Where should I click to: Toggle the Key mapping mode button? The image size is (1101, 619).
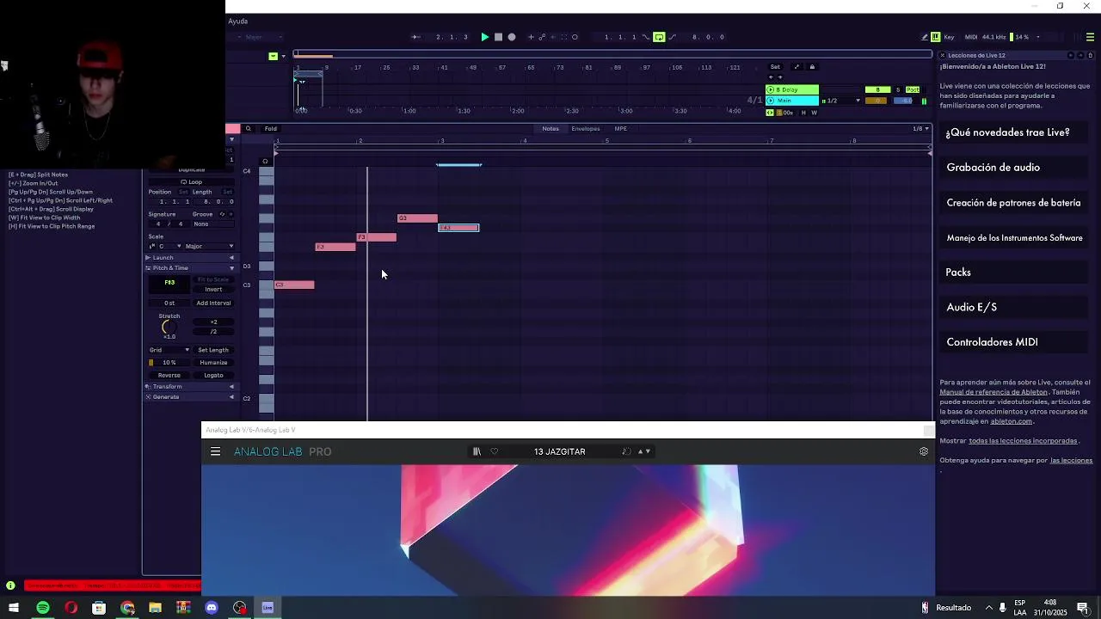(x=949, y=37)
